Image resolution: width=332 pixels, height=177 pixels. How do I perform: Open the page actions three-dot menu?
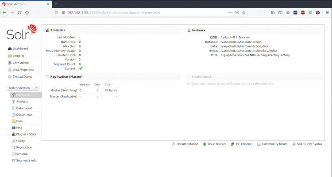pyautogui.click(x=230, y=12)
